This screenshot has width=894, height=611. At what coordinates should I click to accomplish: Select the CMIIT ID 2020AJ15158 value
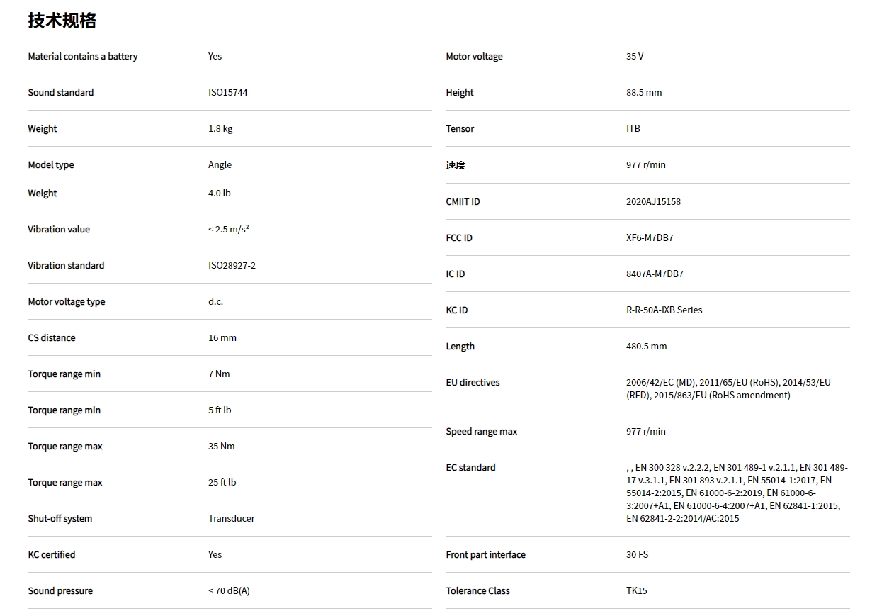pos(653,202)
